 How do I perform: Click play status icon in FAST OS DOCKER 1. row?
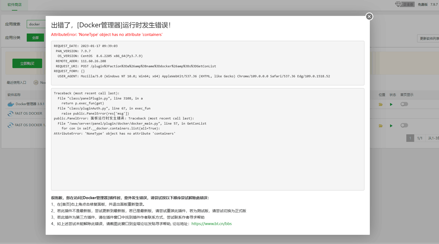pos(391,126)
